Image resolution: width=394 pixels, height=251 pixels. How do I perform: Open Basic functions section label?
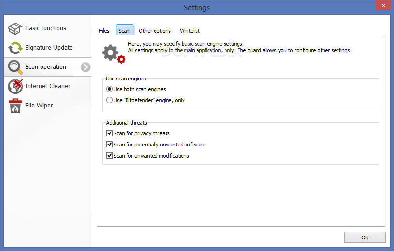[x=45, y=28]
